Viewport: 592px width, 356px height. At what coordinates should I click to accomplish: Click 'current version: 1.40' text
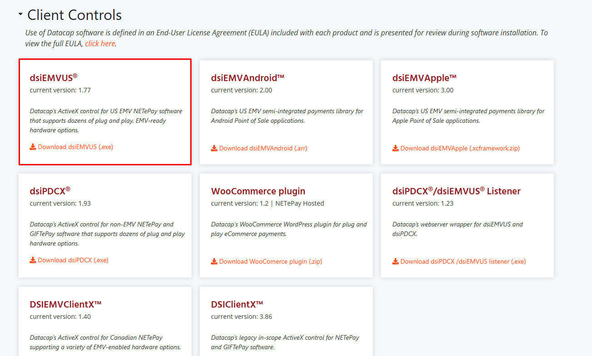click(60, 317)
